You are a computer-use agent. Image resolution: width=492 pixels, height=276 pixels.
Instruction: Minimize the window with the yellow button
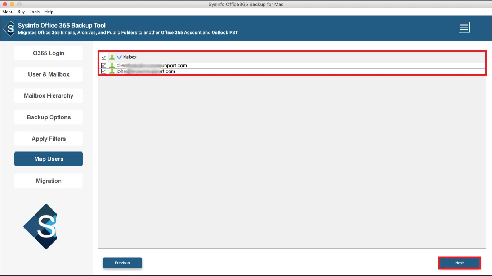coord(12,4)
